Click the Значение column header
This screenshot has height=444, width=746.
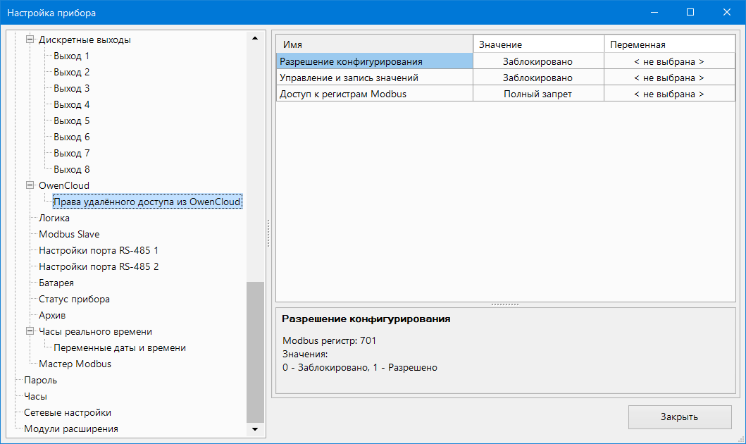[538, 45]
